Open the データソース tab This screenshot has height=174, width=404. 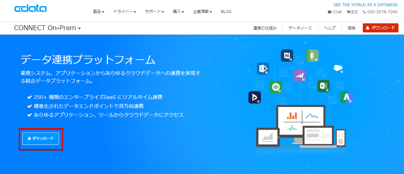pyautogui.click(x=300, y=28)
